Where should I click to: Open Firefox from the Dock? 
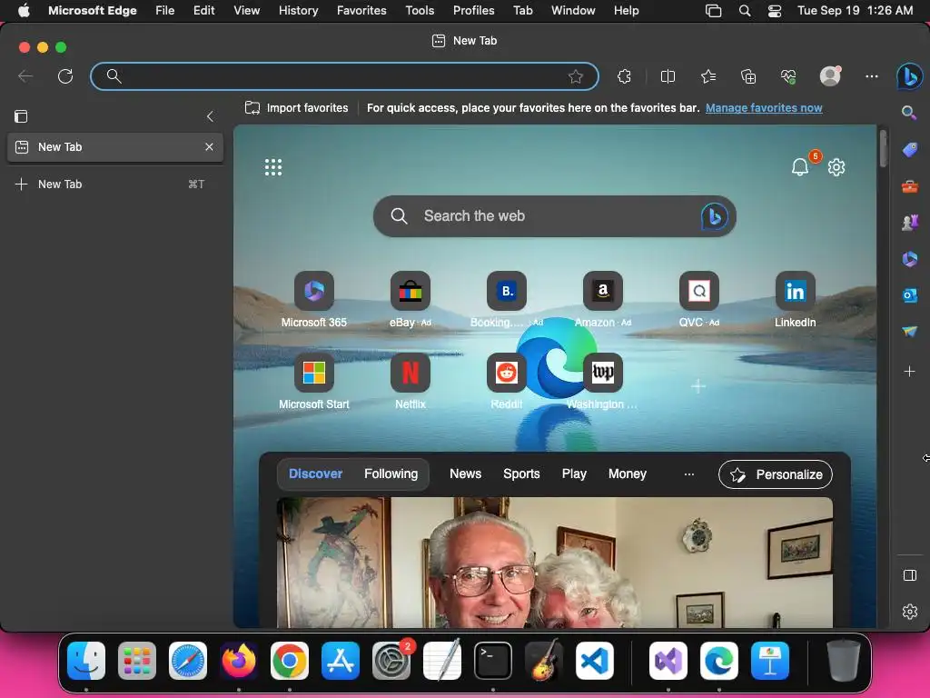(x=239, y=660)
